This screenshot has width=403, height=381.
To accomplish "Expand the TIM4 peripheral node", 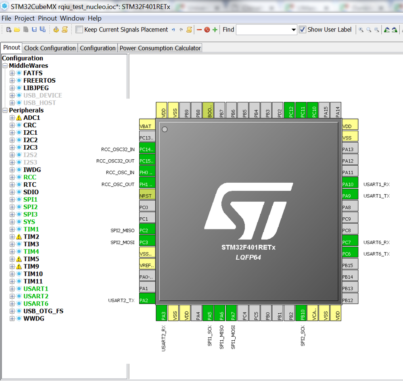I will 12,252.
